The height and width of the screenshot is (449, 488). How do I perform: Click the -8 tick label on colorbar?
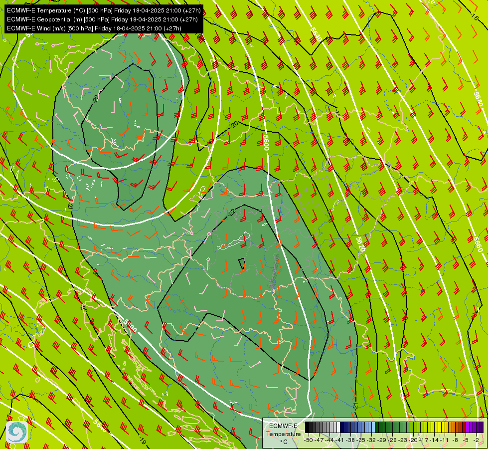(456, 440)
